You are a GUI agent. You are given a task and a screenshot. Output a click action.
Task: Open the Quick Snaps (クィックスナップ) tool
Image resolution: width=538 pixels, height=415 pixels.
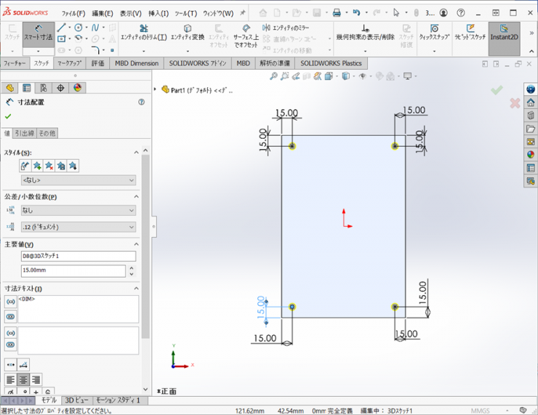pos(433,29)
